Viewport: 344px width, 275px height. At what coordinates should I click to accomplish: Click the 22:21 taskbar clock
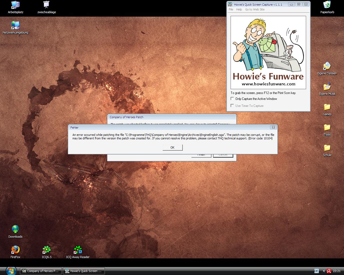point(337,271)
